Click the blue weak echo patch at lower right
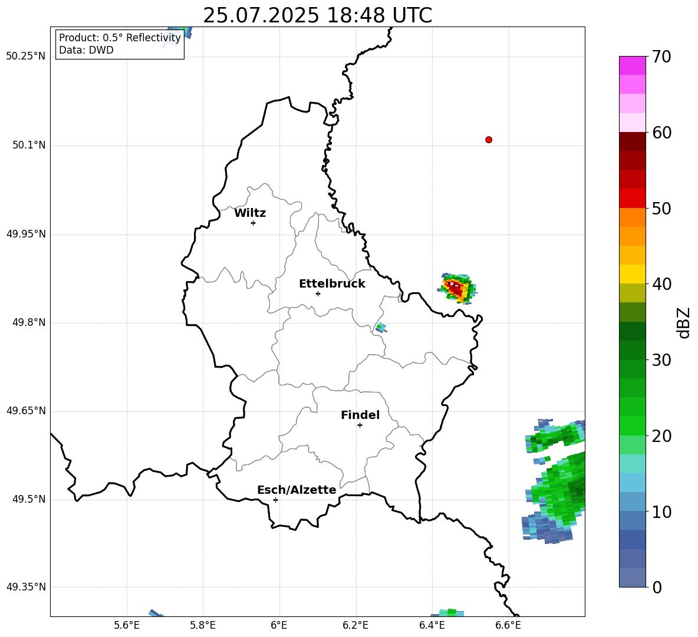This screenshot has width=698, height=637. (x=546, y=529)
